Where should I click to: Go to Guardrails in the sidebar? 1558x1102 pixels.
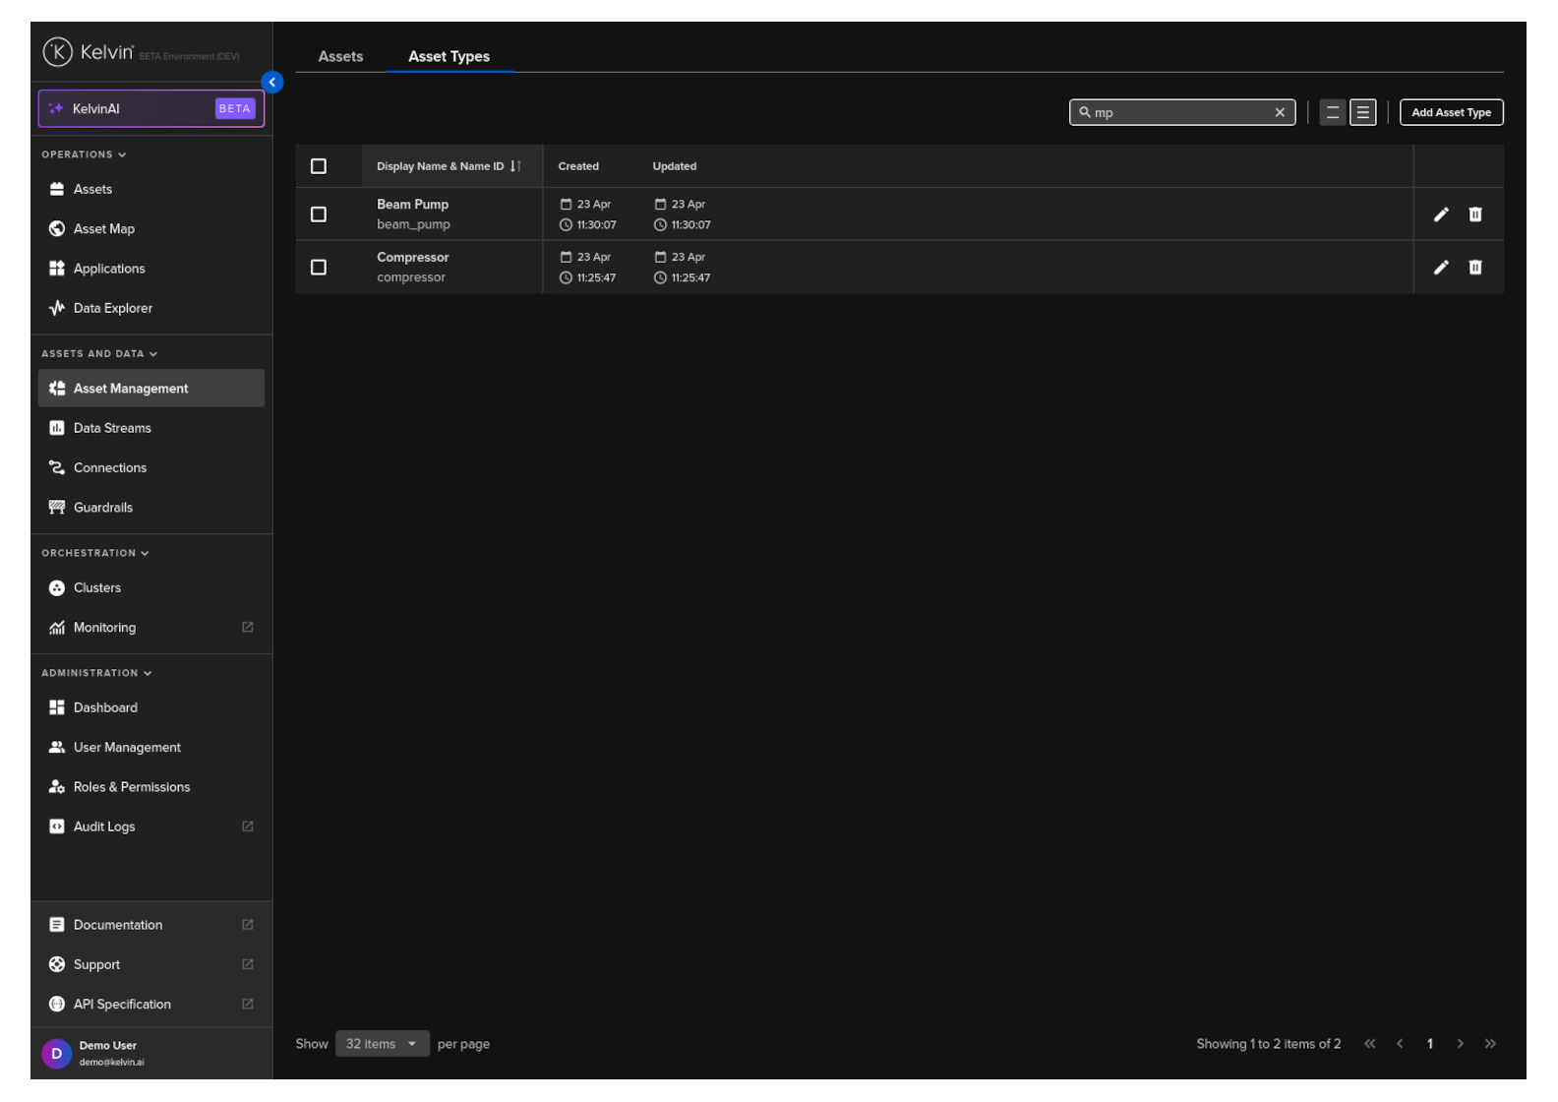[102, 508]
